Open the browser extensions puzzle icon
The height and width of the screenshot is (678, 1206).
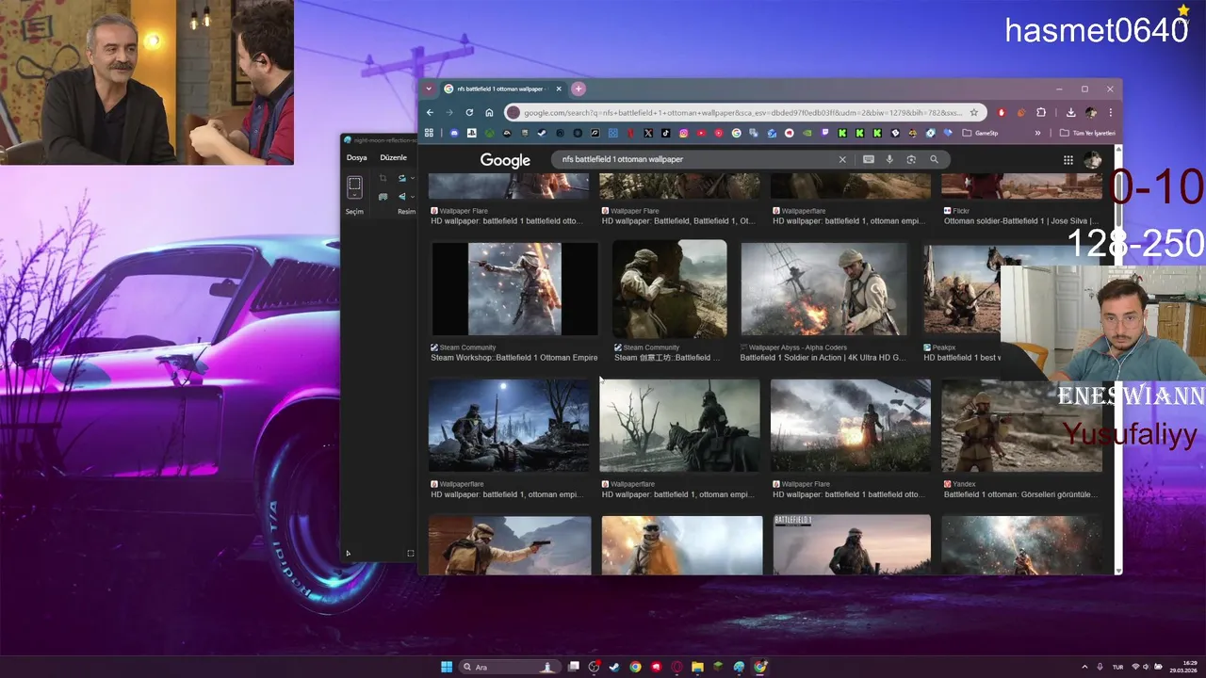click(1041, 112)
